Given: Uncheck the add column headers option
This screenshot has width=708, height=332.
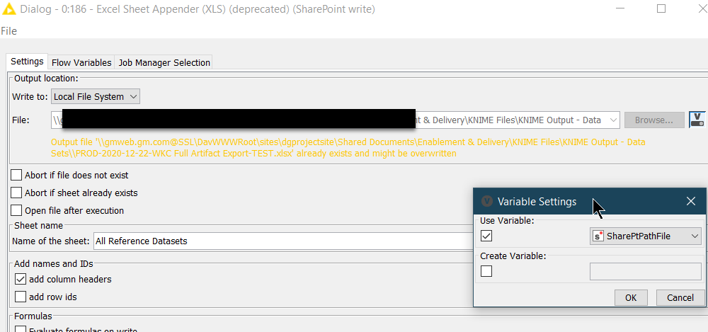Looking at the screenshot, I should (x=21, y=279).
